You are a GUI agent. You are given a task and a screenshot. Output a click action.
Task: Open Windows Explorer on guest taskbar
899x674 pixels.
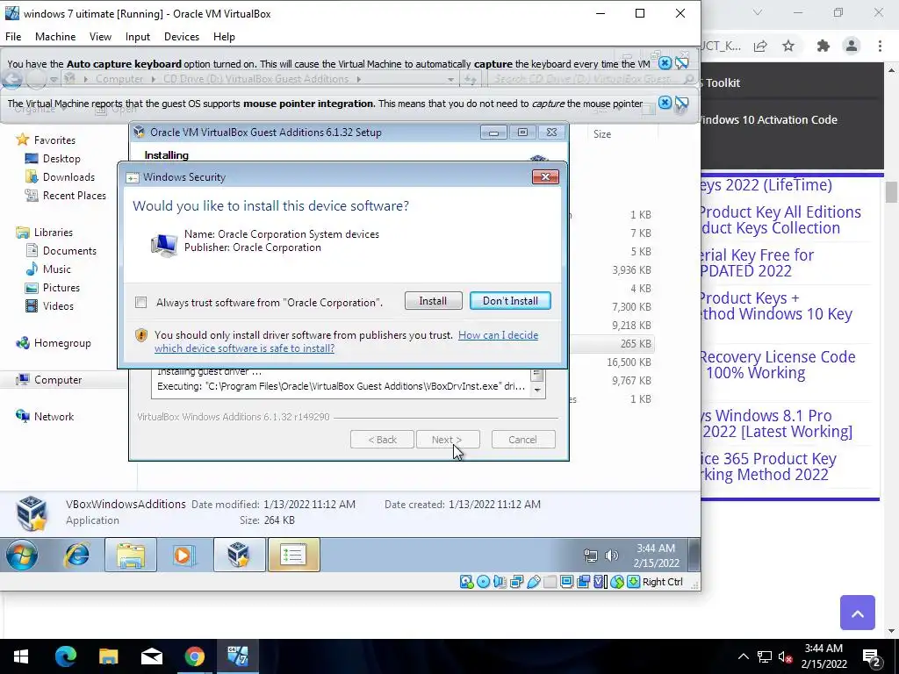[131, 555]
